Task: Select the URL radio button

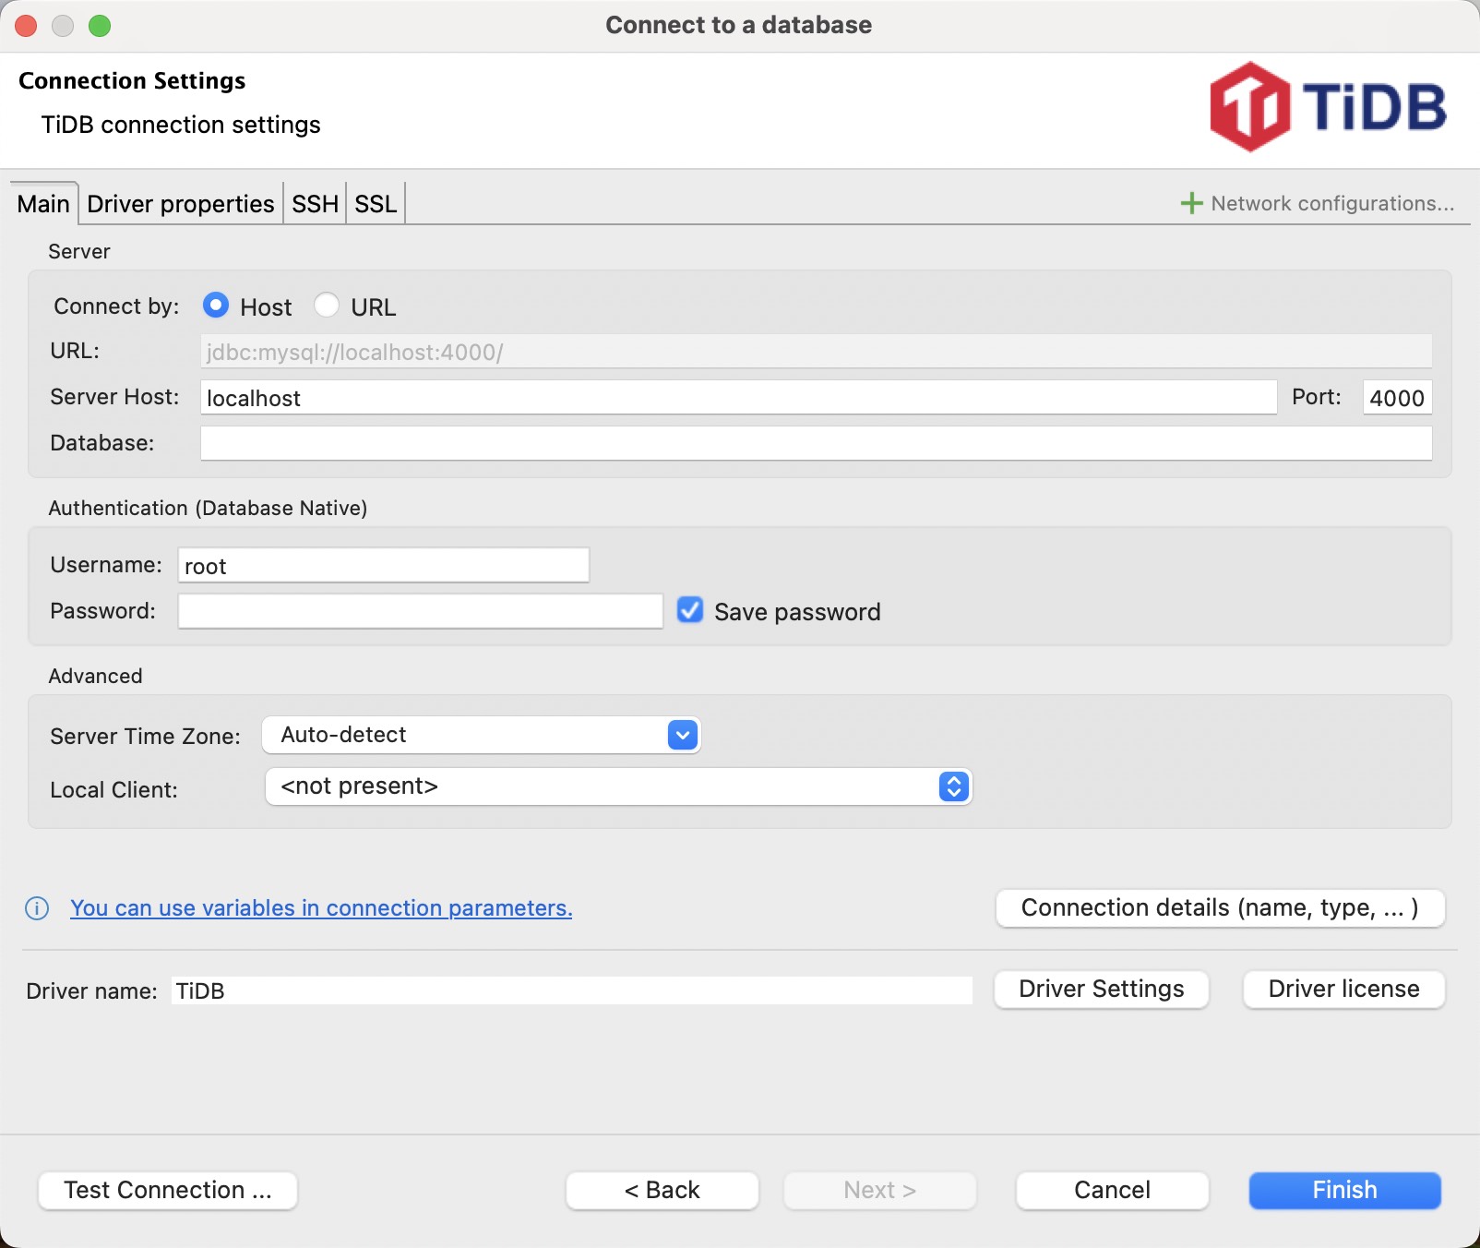Action: 327,306
